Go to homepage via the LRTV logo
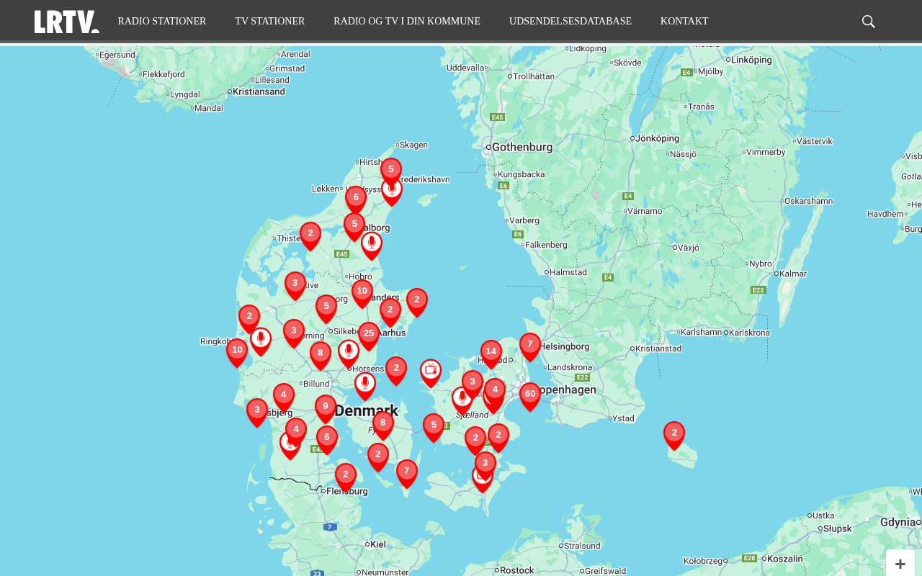922x576 pixels. point(67,22)
